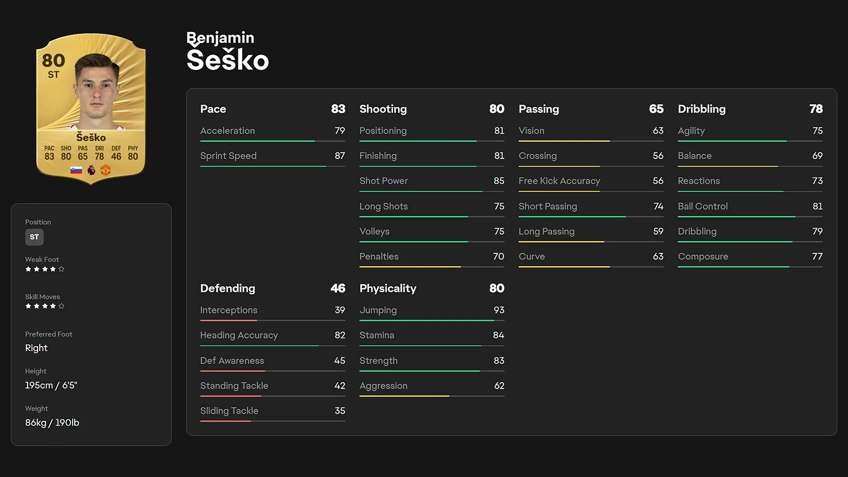Click the Shooting category heading
The image size is (848, 477).
click(383, 109)
